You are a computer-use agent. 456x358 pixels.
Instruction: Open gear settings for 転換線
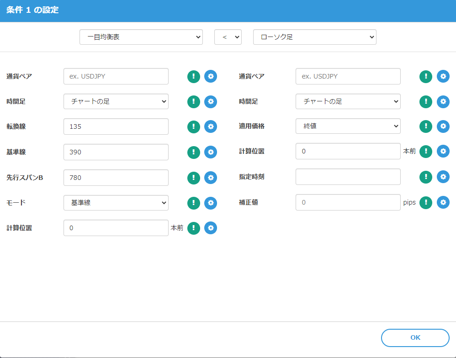pyautogui.click(x=211, y=126)
